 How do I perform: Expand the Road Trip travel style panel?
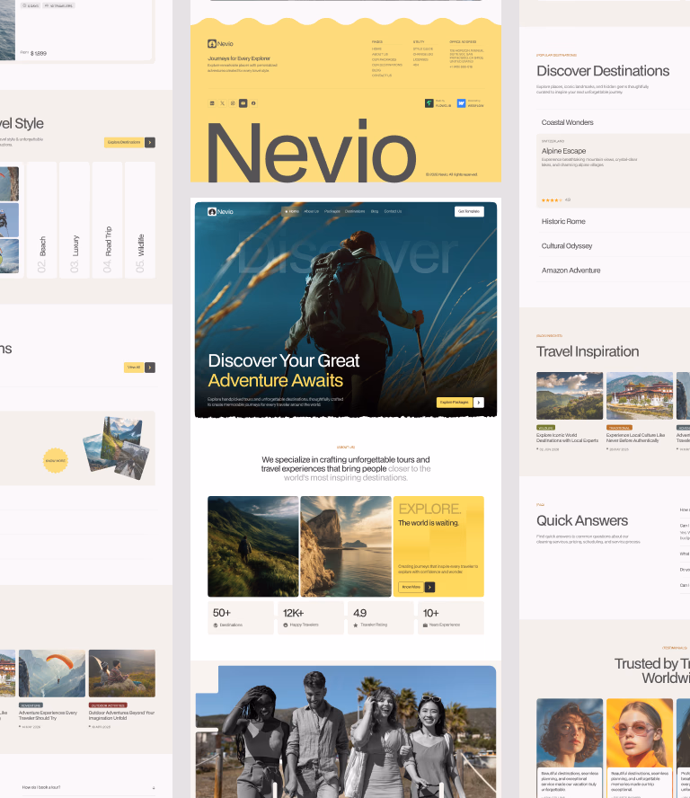108,220
